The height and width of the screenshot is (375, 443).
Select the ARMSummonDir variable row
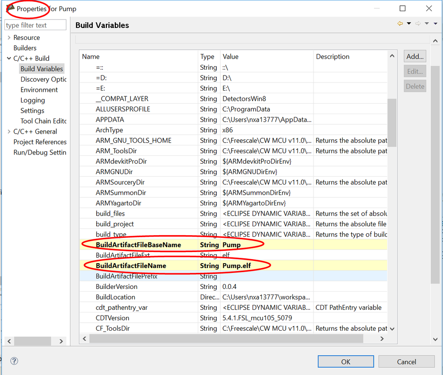[233, 193]
